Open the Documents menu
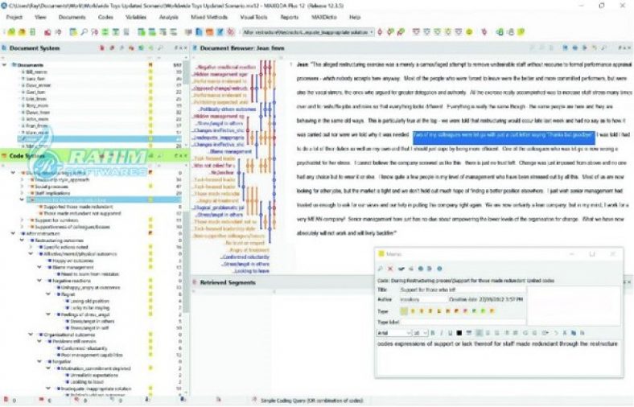This screenshot has width=634, height=407. point(72,18)
